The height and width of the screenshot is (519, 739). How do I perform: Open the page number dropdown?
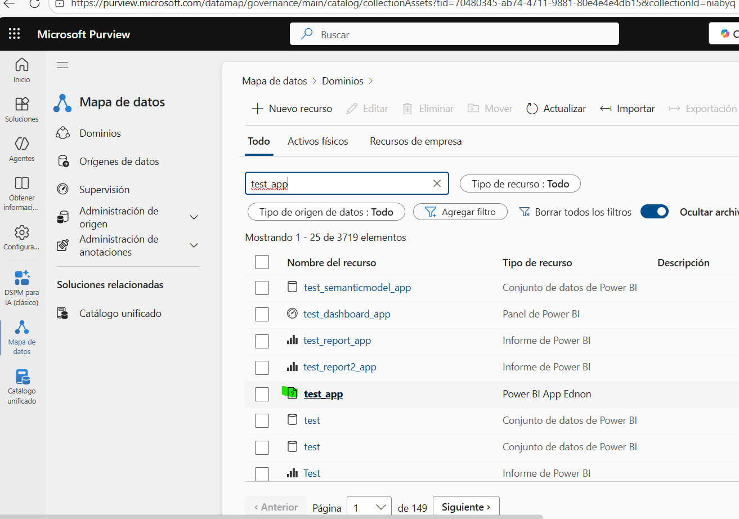tap(369, 508)
